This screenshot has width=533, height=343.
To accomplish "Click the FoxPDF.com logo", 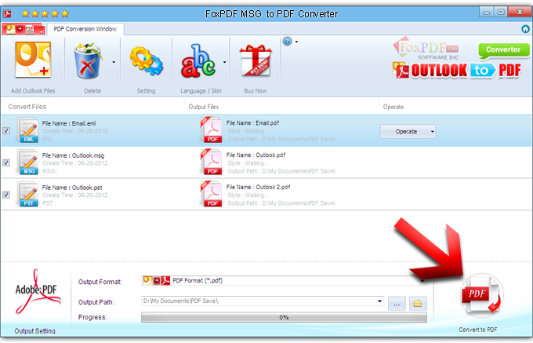I will (426, 49).
